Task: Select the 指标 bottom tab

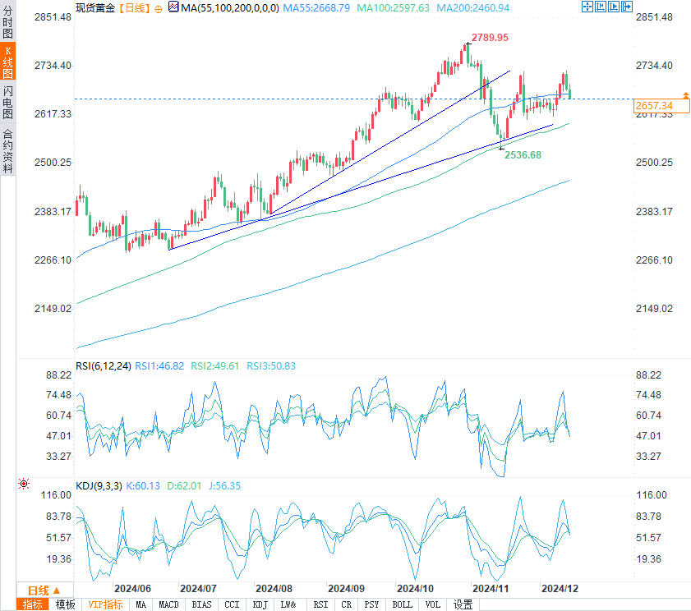Action: (x=33, y=604)
